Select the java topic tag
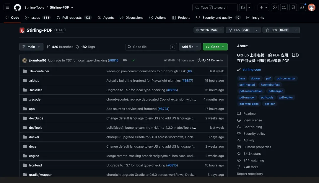This screenshot has width=319, height=183. [x=242, y=79]
